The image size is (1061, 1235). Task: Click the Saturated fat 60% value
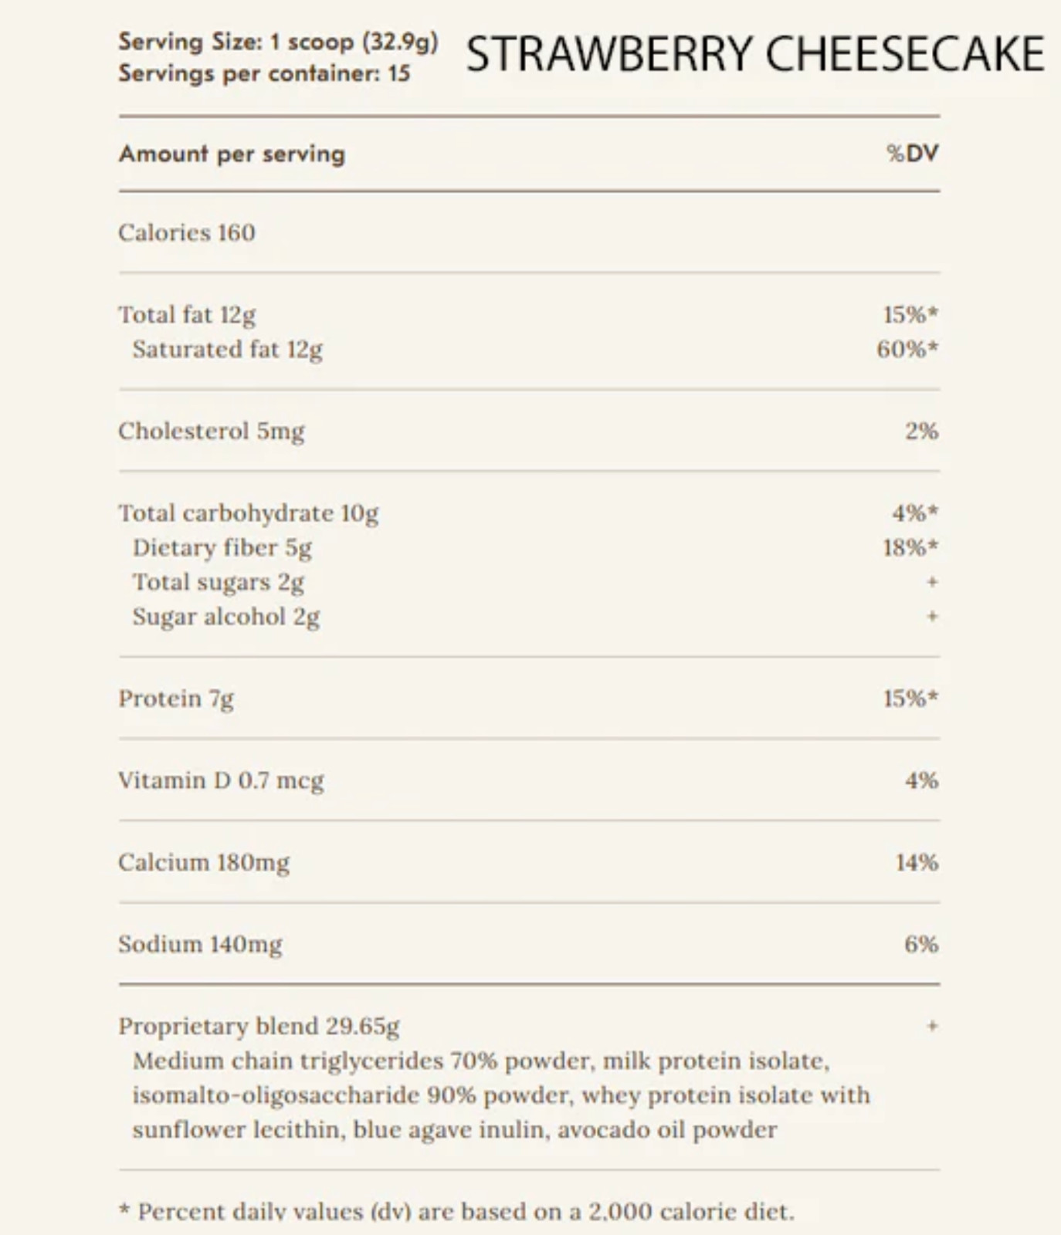(x=907, y=349)
